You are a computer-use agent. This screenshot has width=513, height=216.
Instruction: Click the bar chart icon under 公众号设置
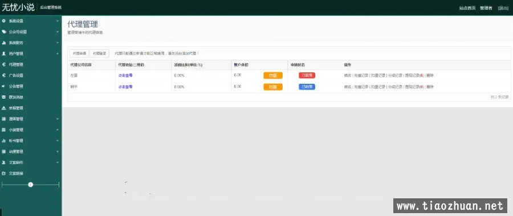(x=4, y=43)
